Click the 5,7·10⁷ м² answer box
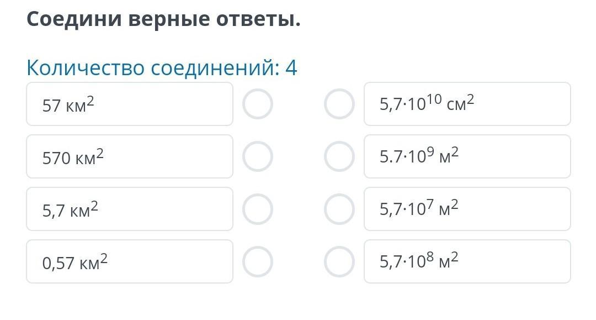The image size is (596, 320). (467, 209)
